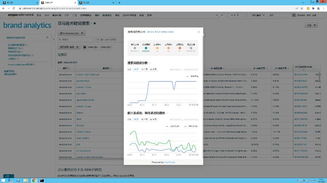Click the amazon seller central logo

21,15
